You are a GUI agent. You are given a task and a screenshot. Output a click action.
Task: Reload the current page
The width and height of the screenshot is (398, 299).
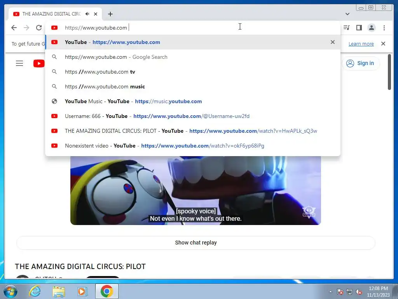click(39, 28)
